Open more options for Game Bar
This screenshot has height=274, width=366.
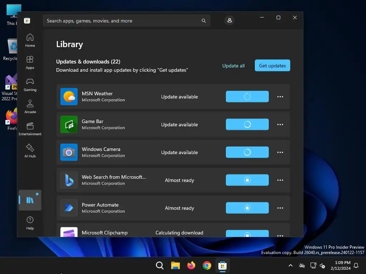[x=280, y=125]
